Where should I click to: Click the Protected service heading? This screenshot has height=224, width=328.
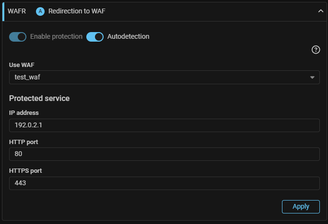(39, 98)
